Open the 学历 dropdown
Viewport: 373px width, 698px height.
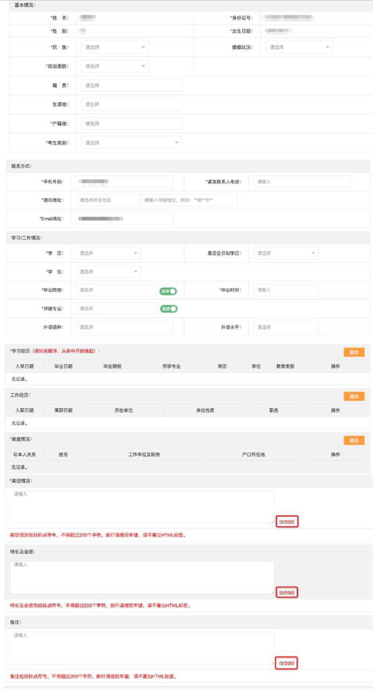108,253
